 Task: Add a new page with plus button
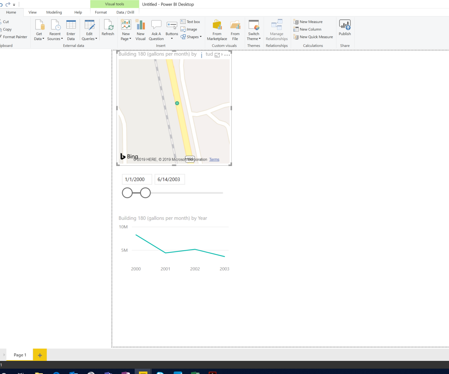(x=40, y=355)
